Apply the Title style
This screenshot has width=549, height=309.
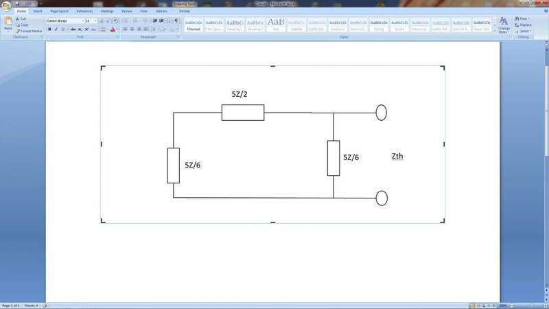tap(276, 25)
